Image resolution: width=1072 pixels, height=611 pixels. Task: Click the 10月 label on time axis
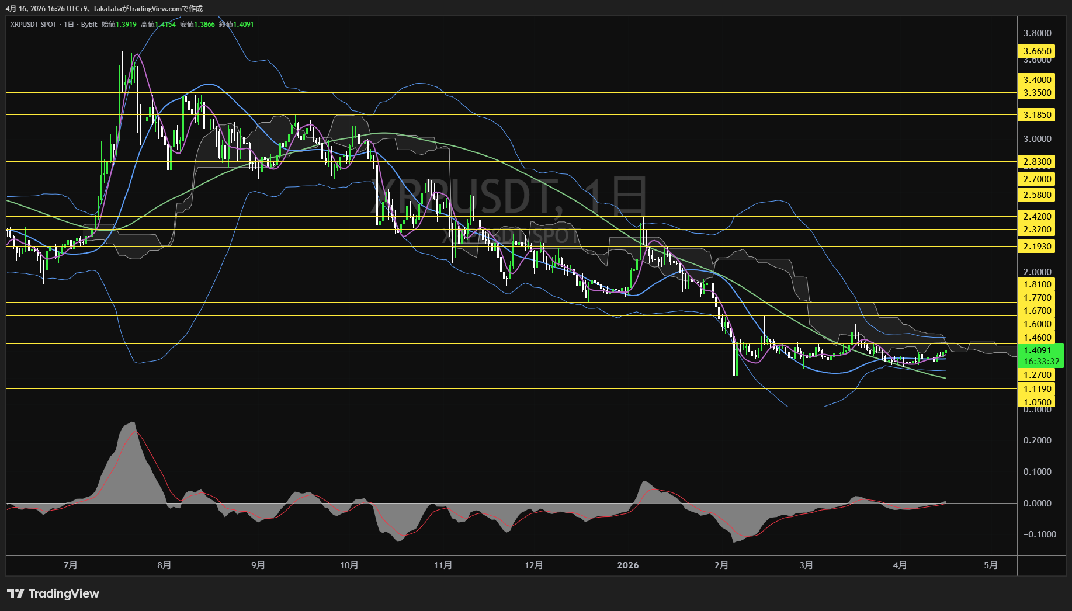[x=349, y=565]
